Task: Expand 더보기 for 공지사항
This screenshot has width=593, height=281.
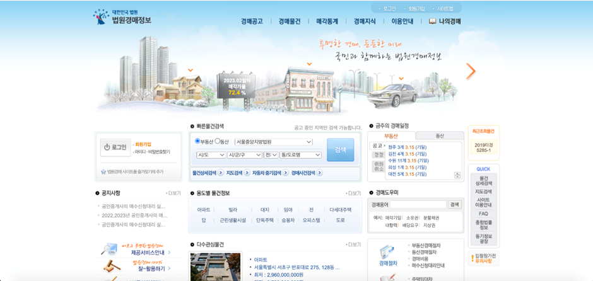Action: click(173, 193)
